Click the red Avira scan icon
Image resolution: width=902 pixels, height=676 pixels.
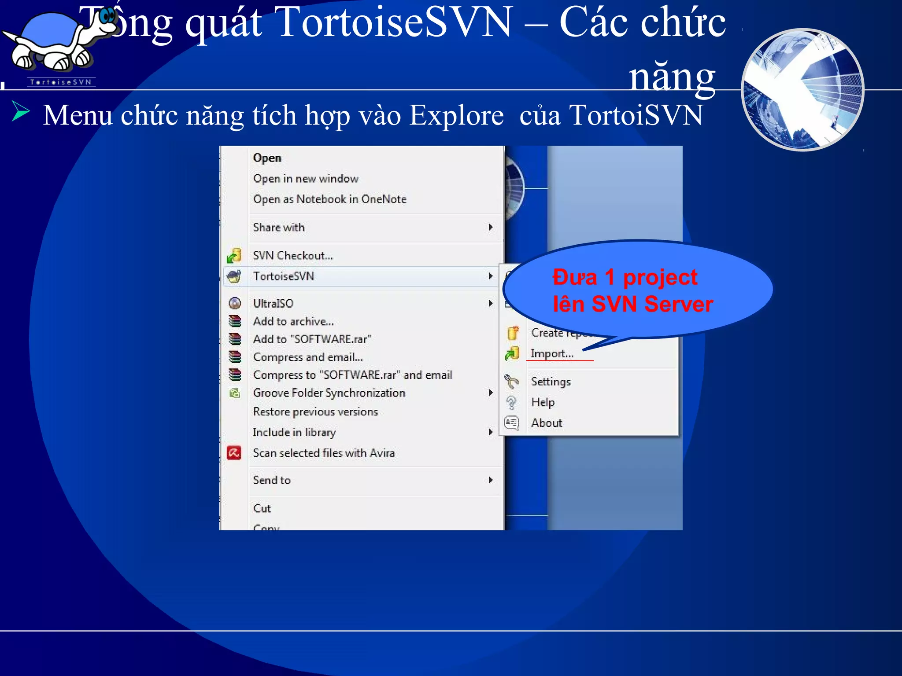point(234,453)
